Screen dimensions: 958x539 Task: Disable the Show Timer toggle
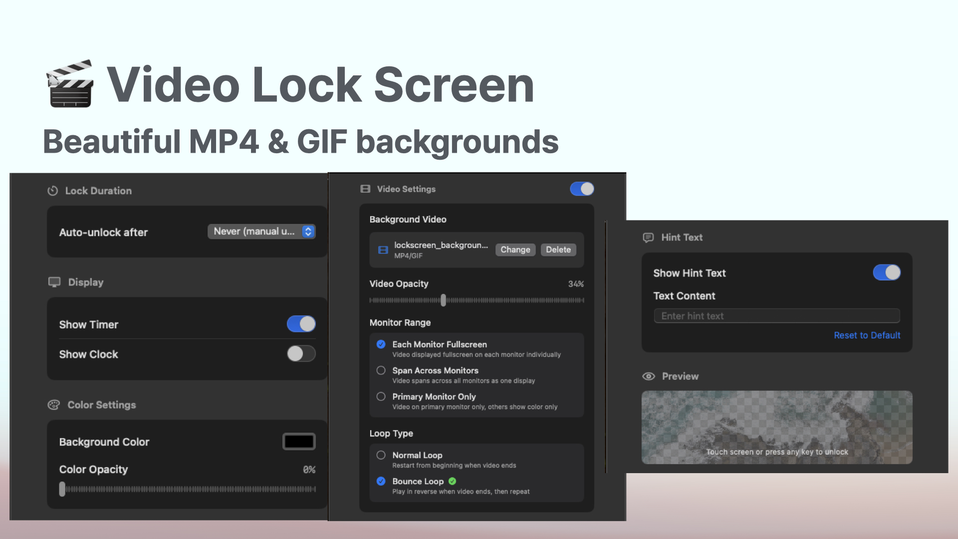[x=301, y=324]
